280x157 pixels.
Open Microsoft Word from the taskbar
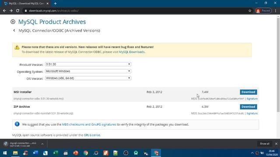[x=35, y=153]
